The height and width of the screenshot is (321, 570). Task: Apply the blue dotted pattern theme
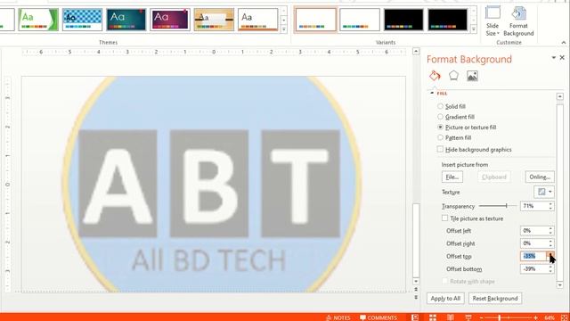(x=82, y=20)
